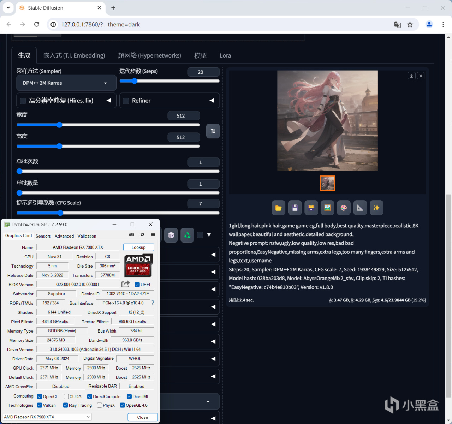Viewport: 452px width, 424px height.
Task: Go back to the previous page
Action: tap(9, 24)
